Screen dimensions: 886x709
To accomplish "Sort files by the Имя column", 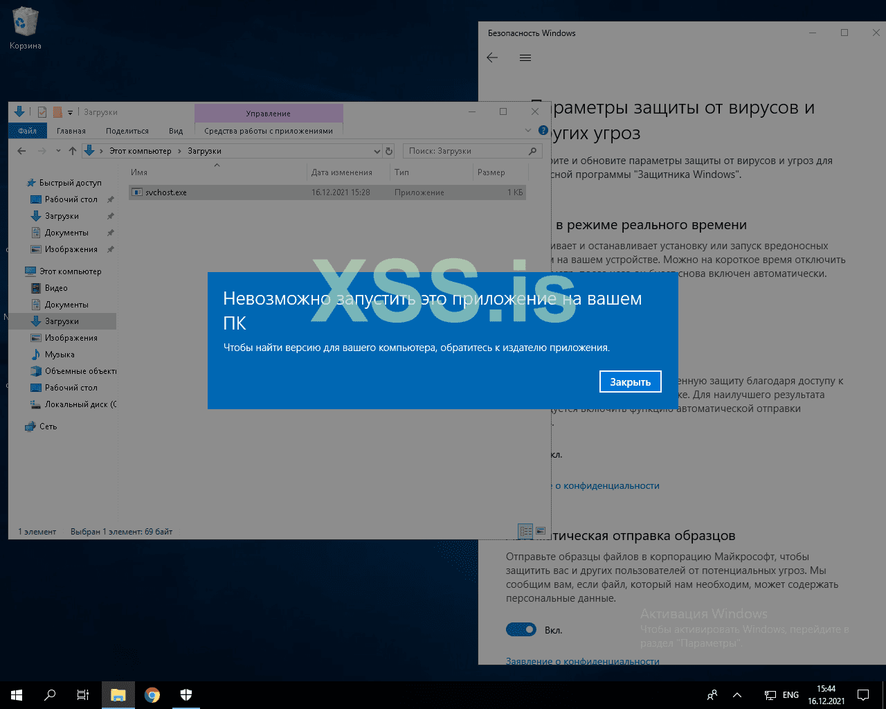I will 217,172.
